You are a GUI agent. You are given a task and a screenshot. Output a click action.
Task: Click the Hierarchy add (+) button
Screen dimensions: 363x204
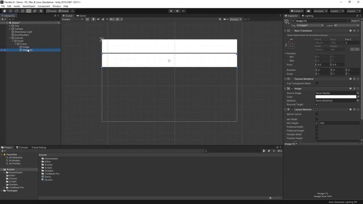coord(3,19)
